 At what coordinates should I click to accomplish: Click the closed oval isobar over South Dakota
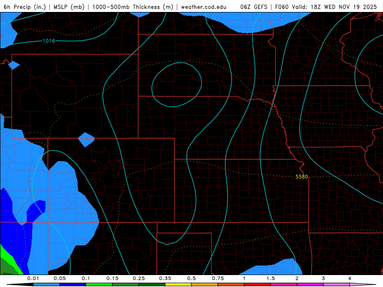pos(177,85)
